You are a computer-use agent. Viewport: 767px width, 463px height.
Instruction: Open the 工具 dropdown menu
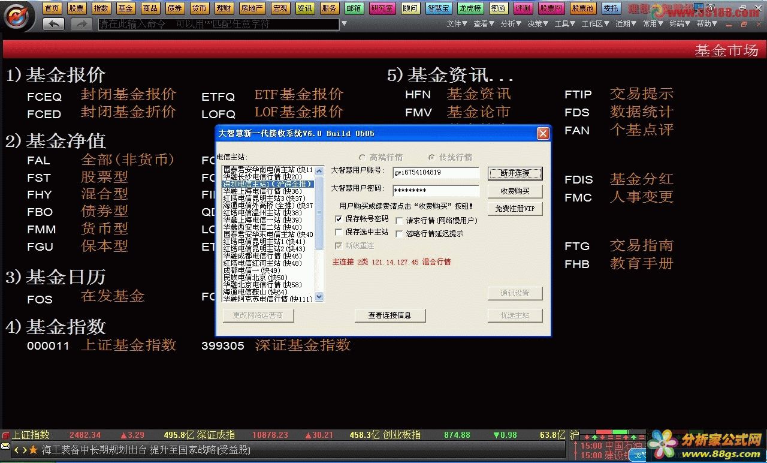565,24
